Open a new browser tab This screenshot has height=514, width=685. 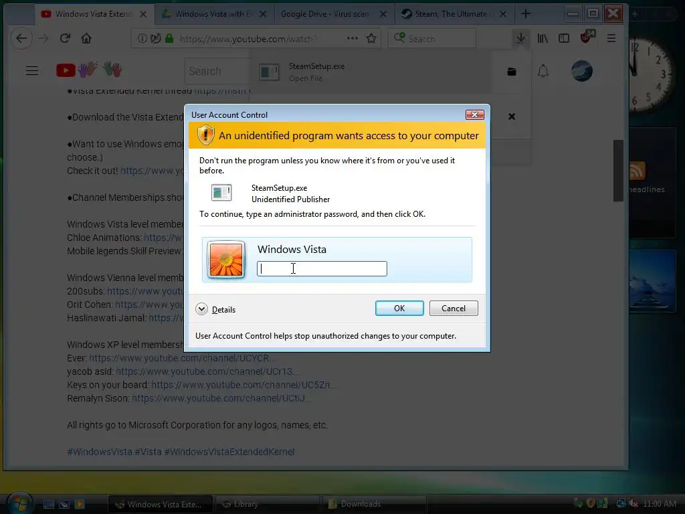click(x=526, y=14)
